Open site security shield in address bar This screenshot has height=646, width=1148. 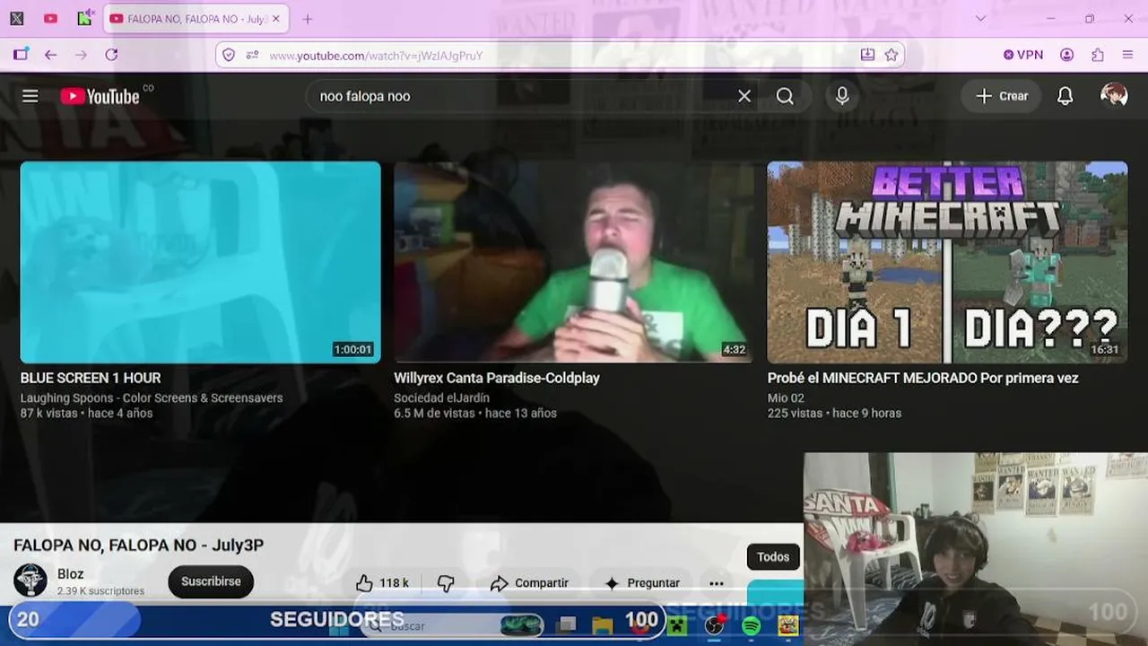[x=229, y=55]
